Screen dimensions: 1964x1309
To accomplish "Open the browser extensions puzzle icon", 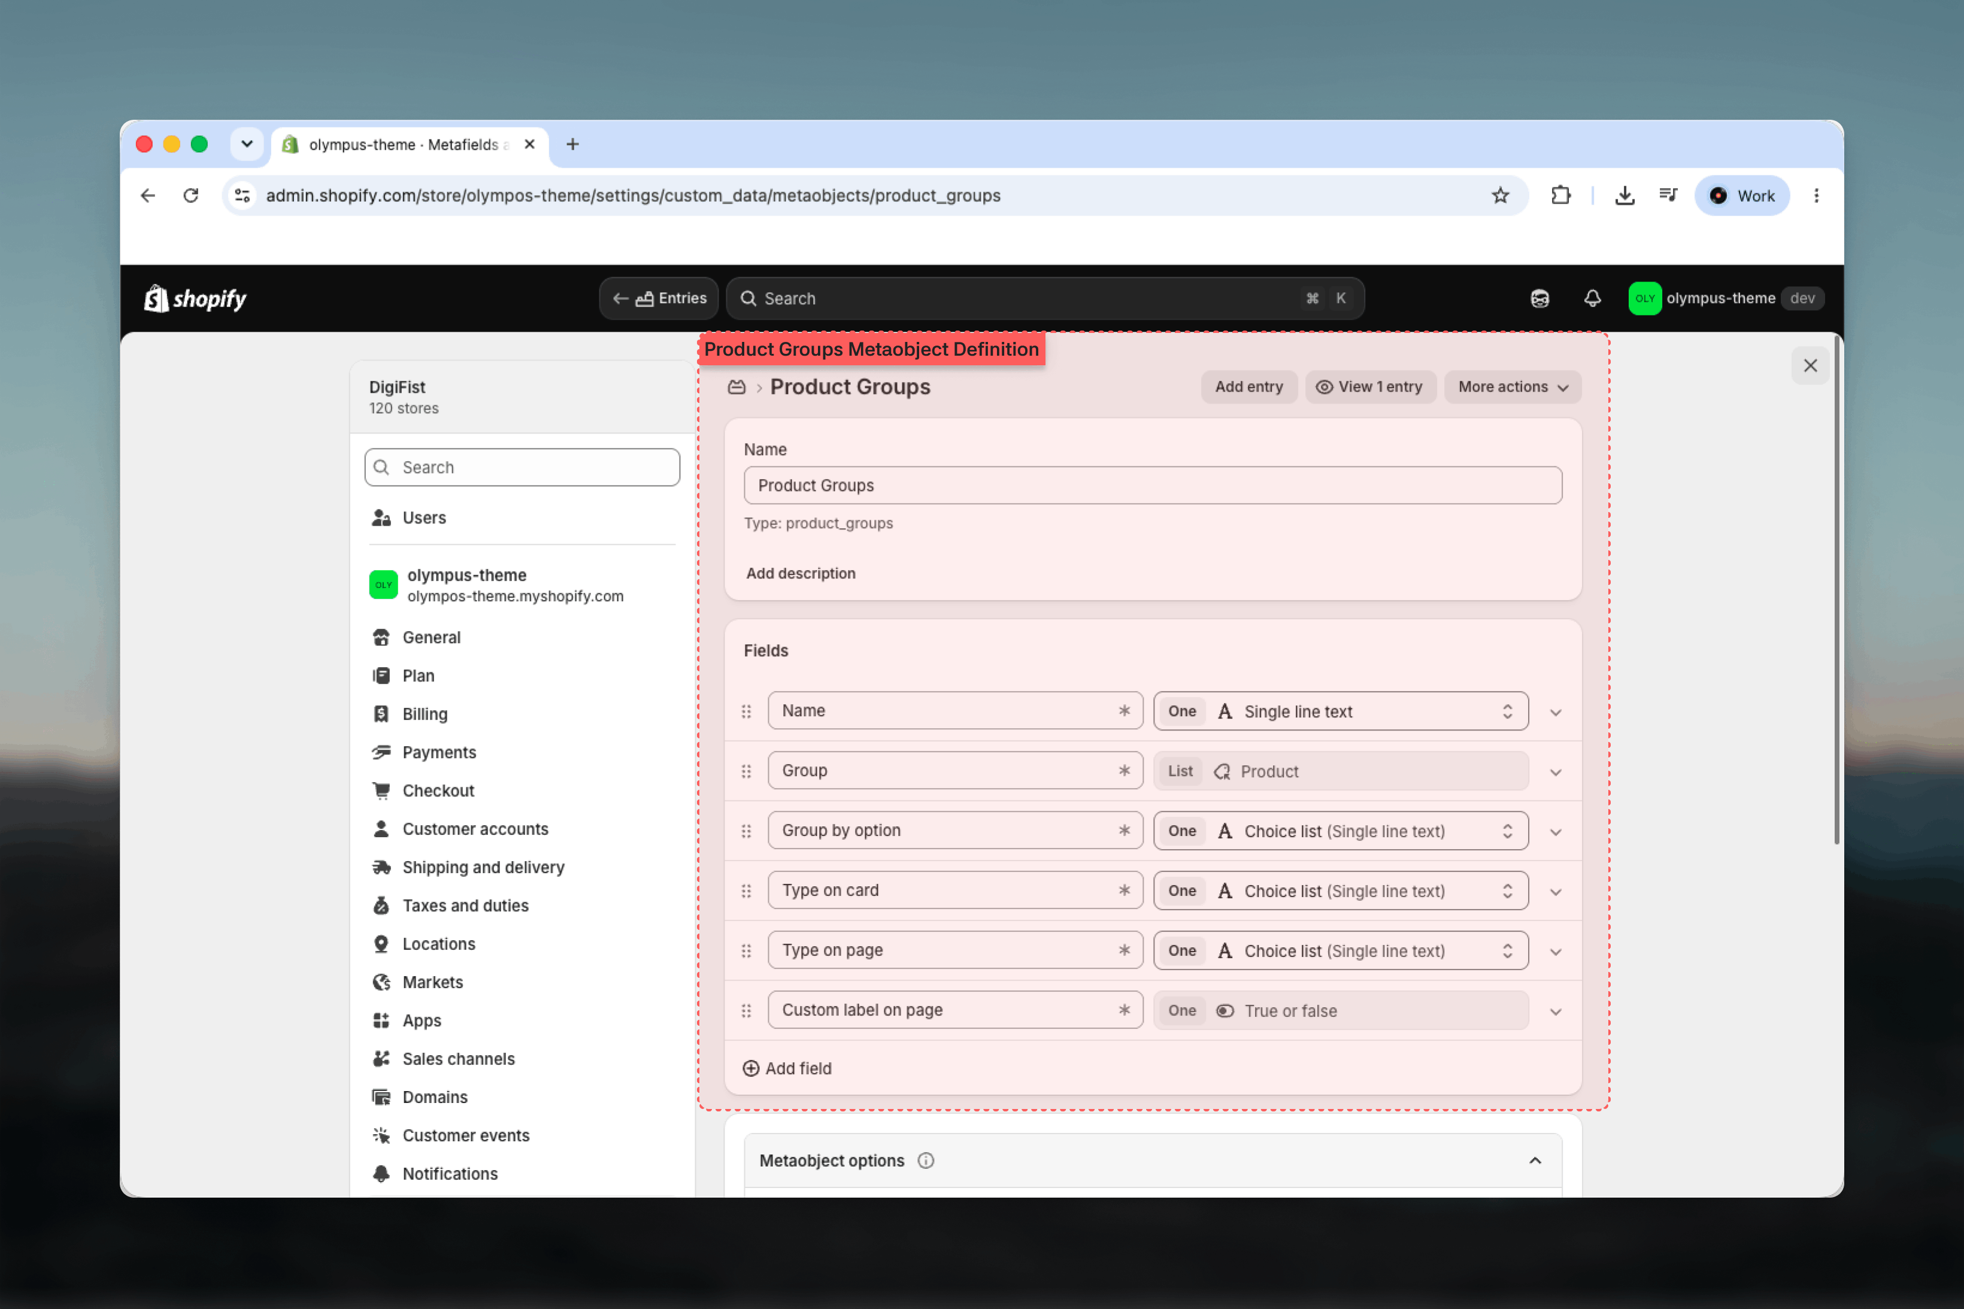I will [x=1560, y=195].
